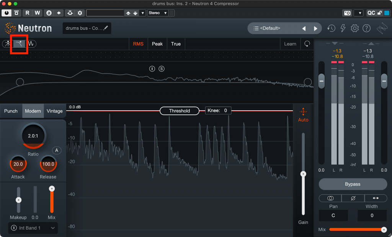392x237 pixels.
Task: Toggle the bypass effect button in the host toolbar
Action: [x=16, y=13]
